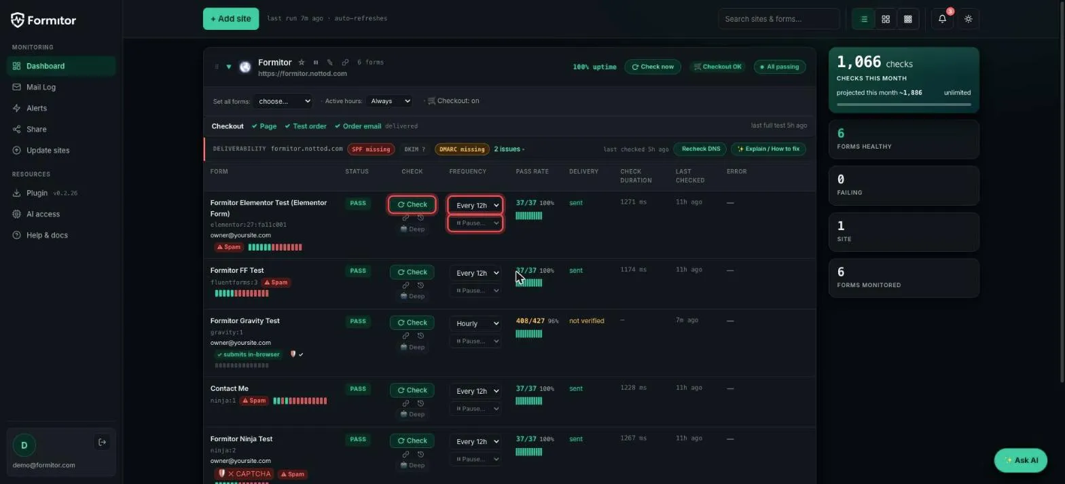Click the link icon in Formitor FF Test row
This screenshot has height=484, width=1065.
point(405,285)
